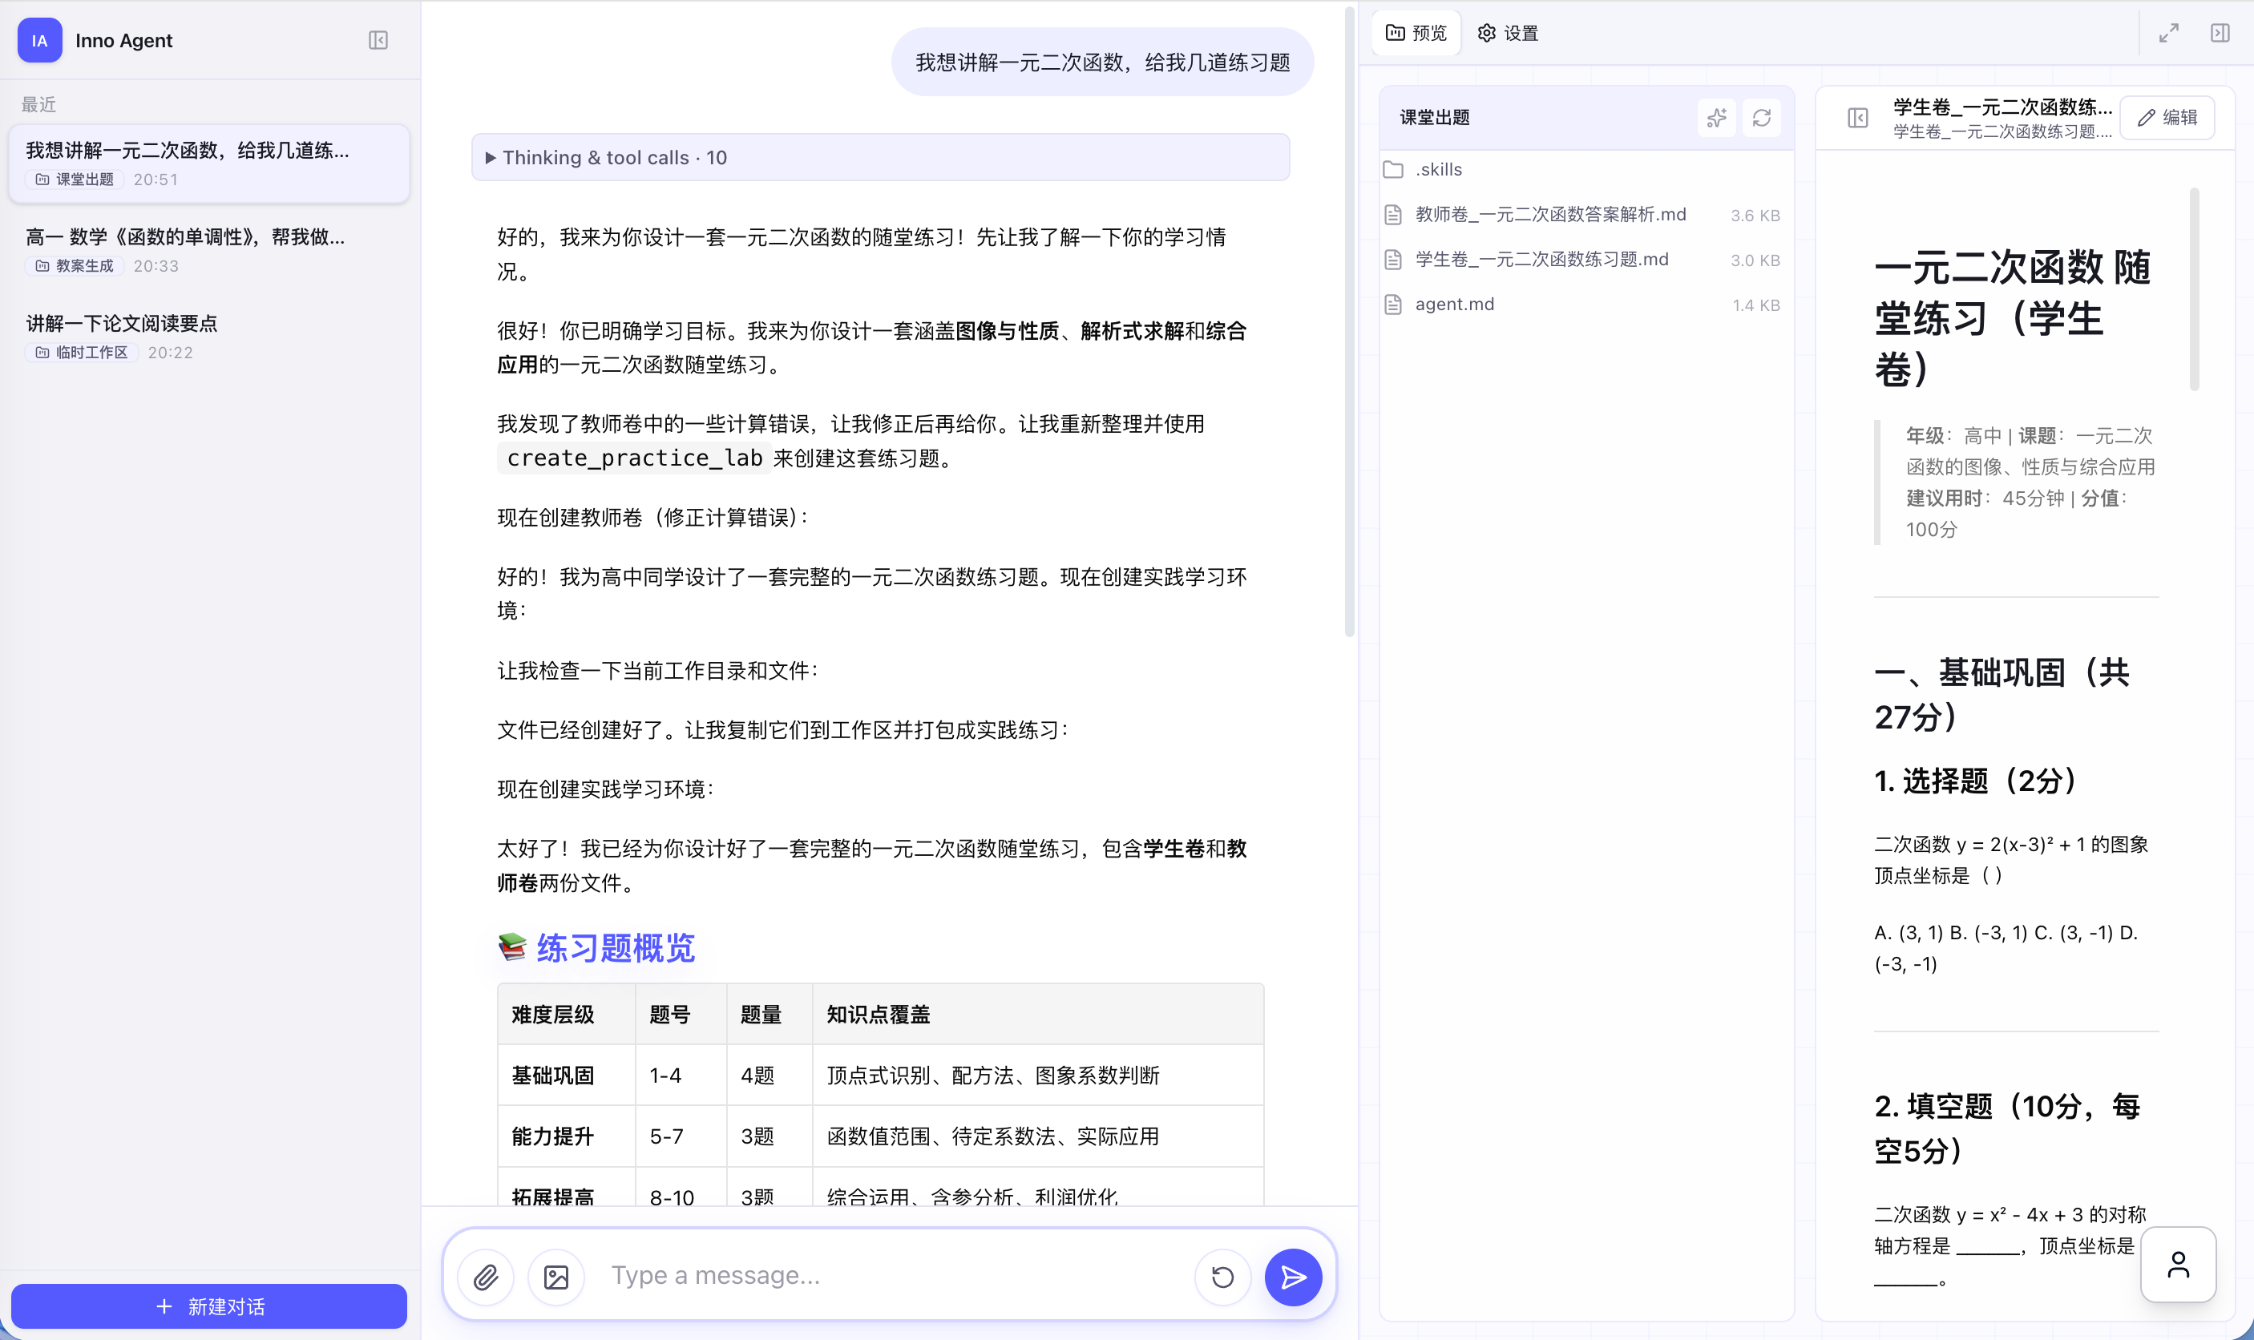Image resolution: width=2254 pixels, height=1340 pixels.
Task: Click the image upload icon
Action: [x=556, y=1277]
